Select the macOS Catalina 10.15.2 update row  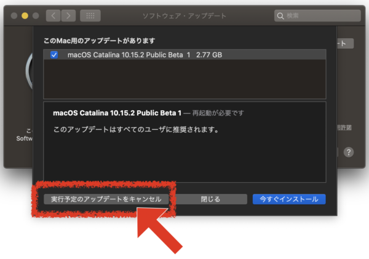[184, 55]
